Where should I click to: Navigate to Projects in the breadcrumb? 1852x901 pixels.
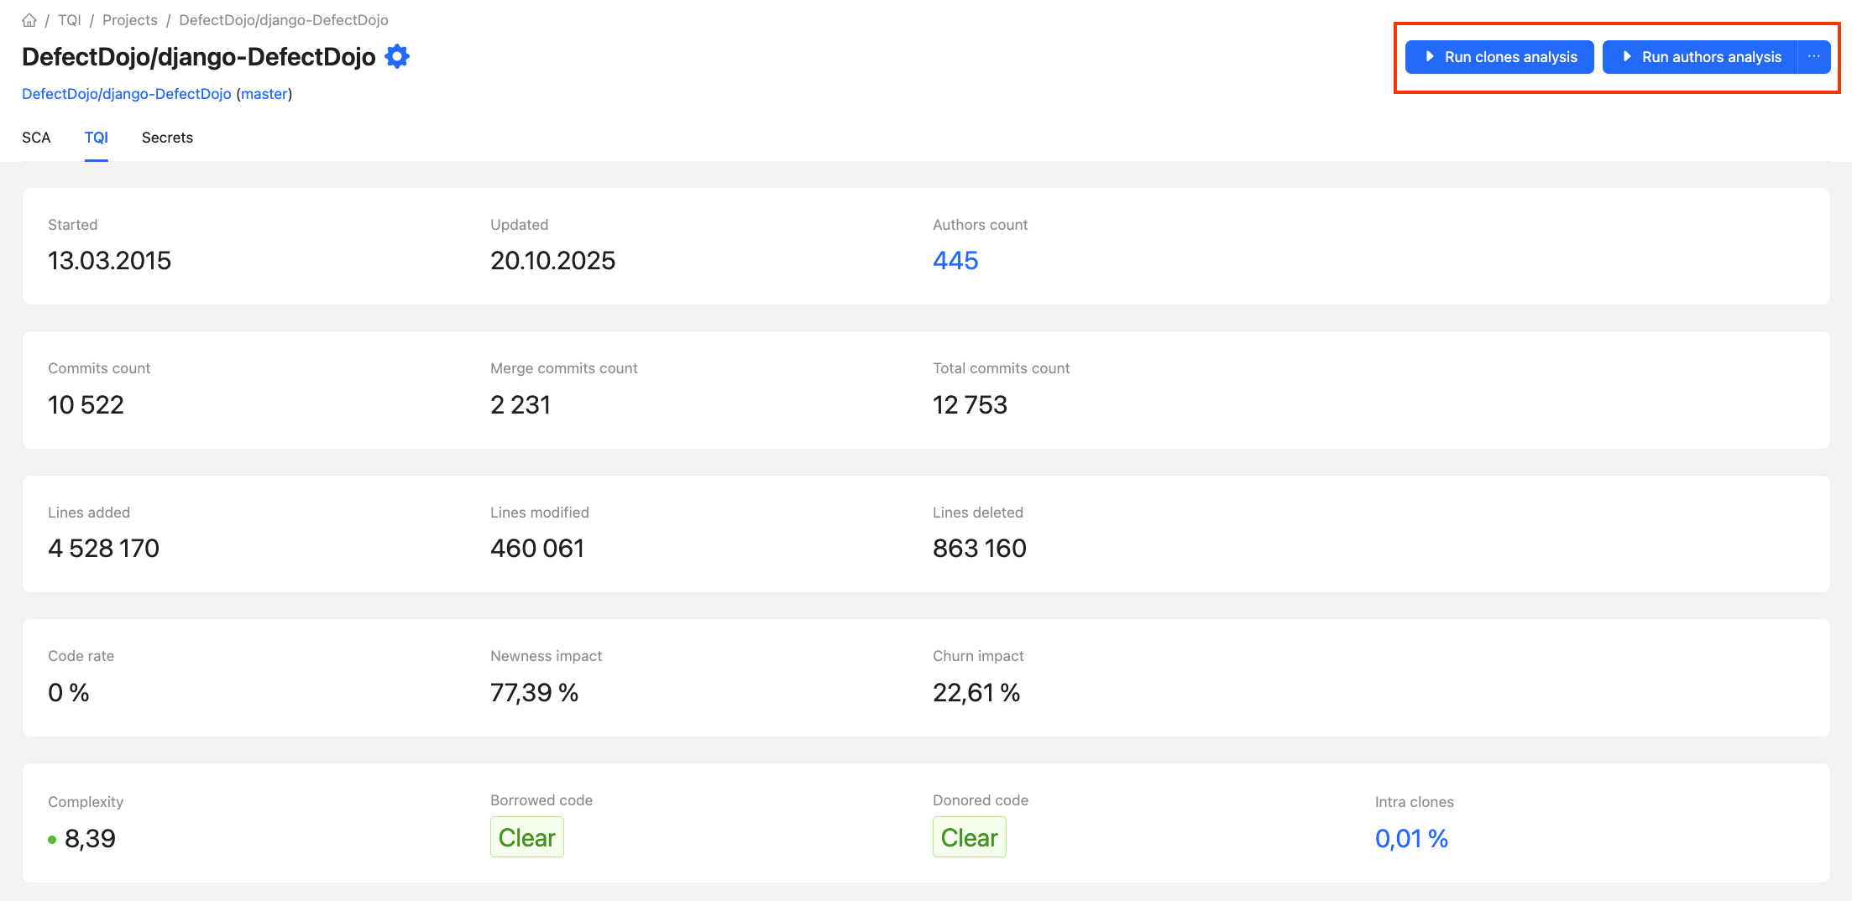tap(130, 20)
